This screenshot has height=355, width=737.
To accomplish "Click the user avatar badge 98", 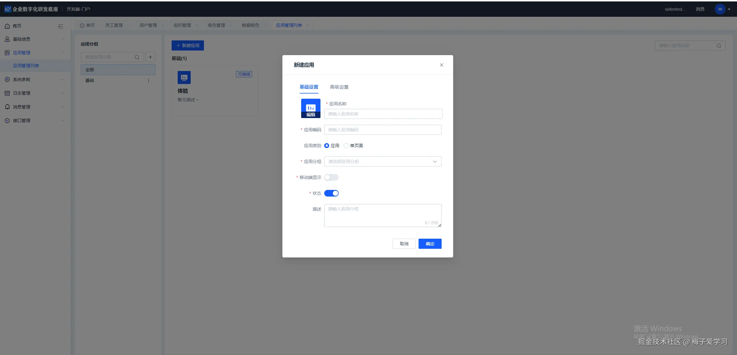I will (x=720, y=9).
